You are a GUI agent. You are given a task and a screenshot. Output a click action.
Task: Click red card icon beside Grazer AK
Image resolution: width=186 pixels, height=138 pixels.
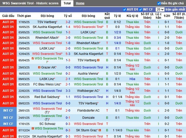click(39, 67)
